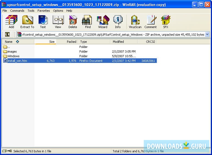
Task: Start VirusScan on the archive
Action: point(135,22)
